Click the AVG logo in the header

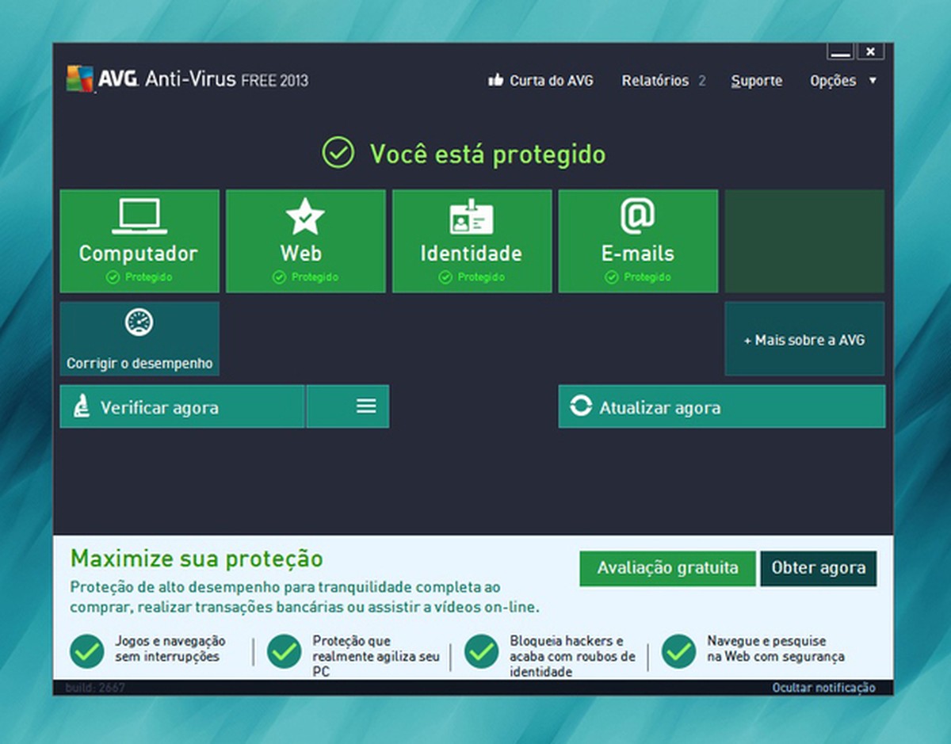(79, 78)
